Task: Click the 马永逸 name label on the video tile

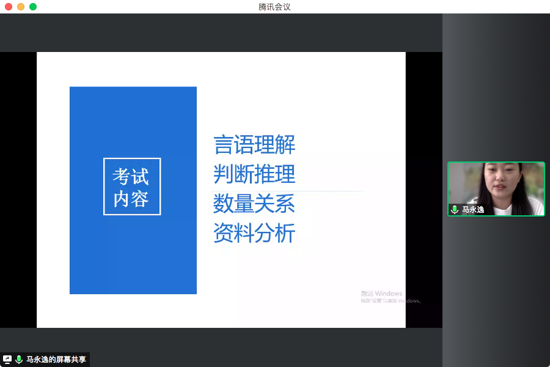Action: point(473,210)
